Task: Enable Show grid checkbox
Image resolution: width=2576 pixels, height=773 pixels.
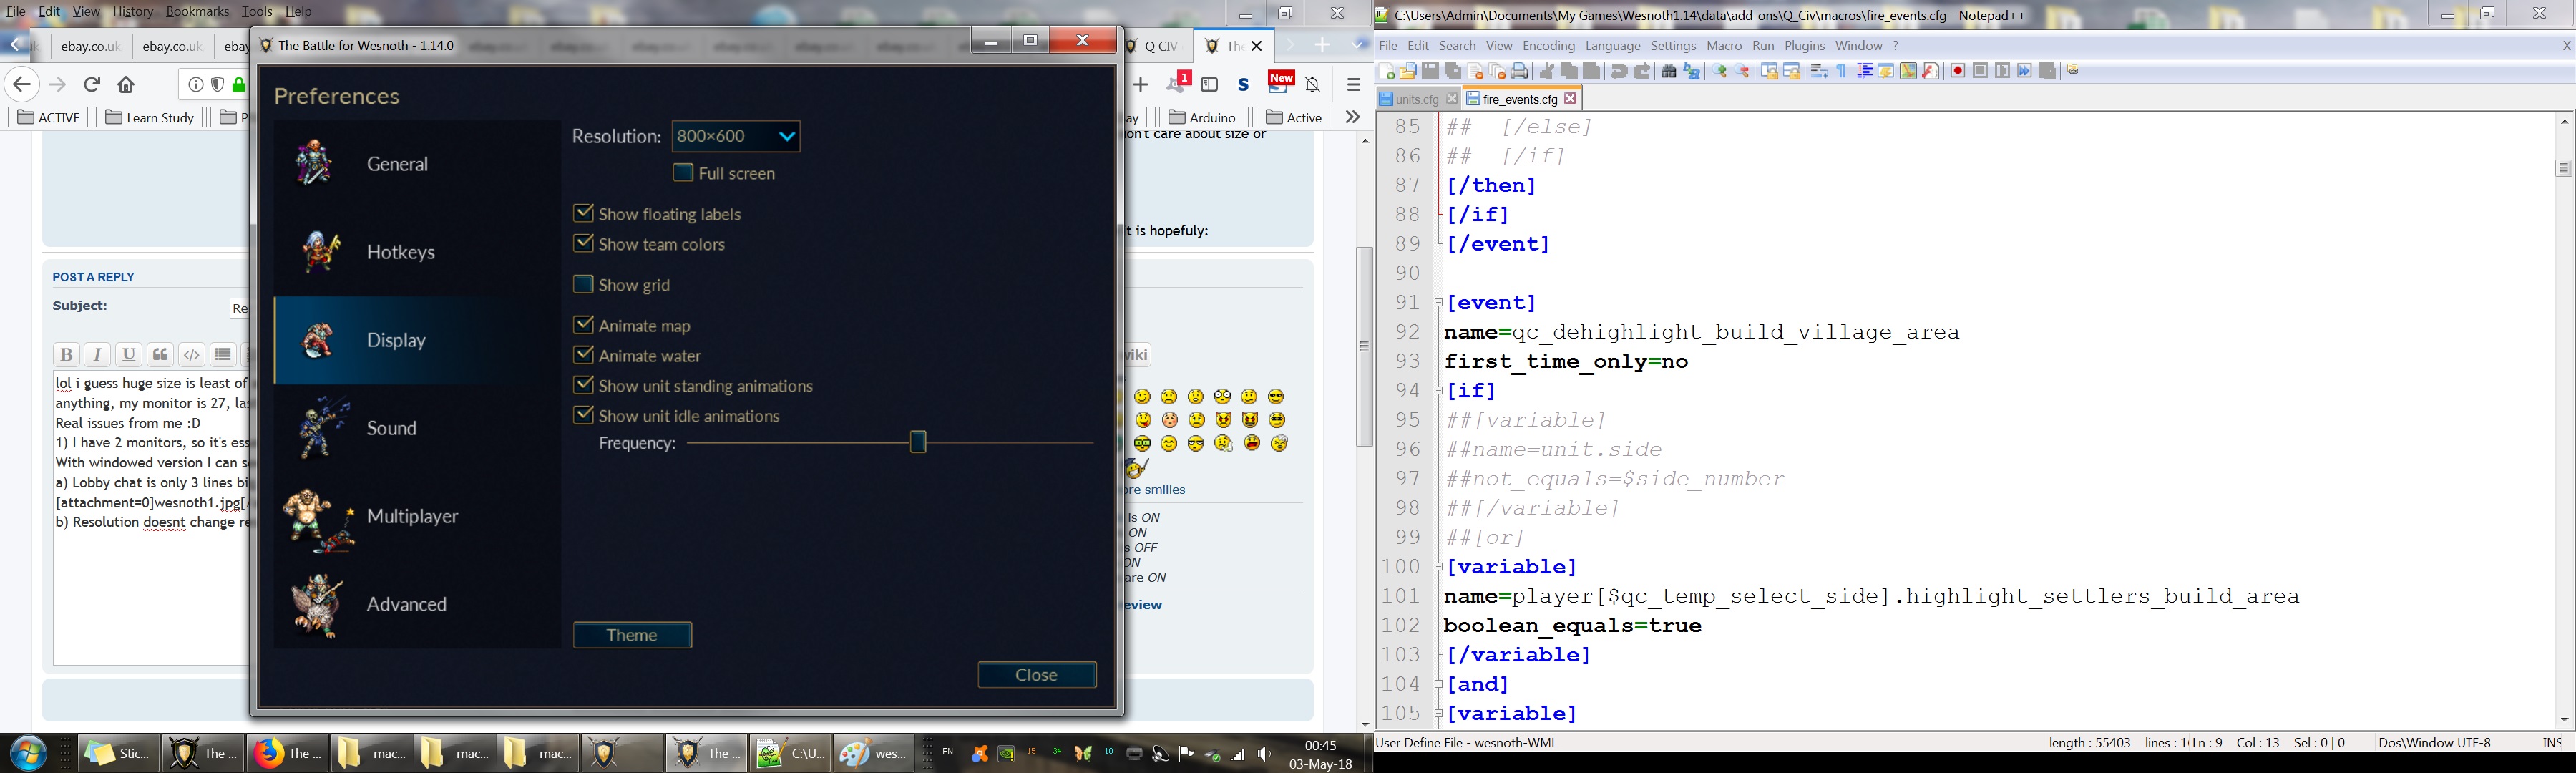Action: pos(583,284)
